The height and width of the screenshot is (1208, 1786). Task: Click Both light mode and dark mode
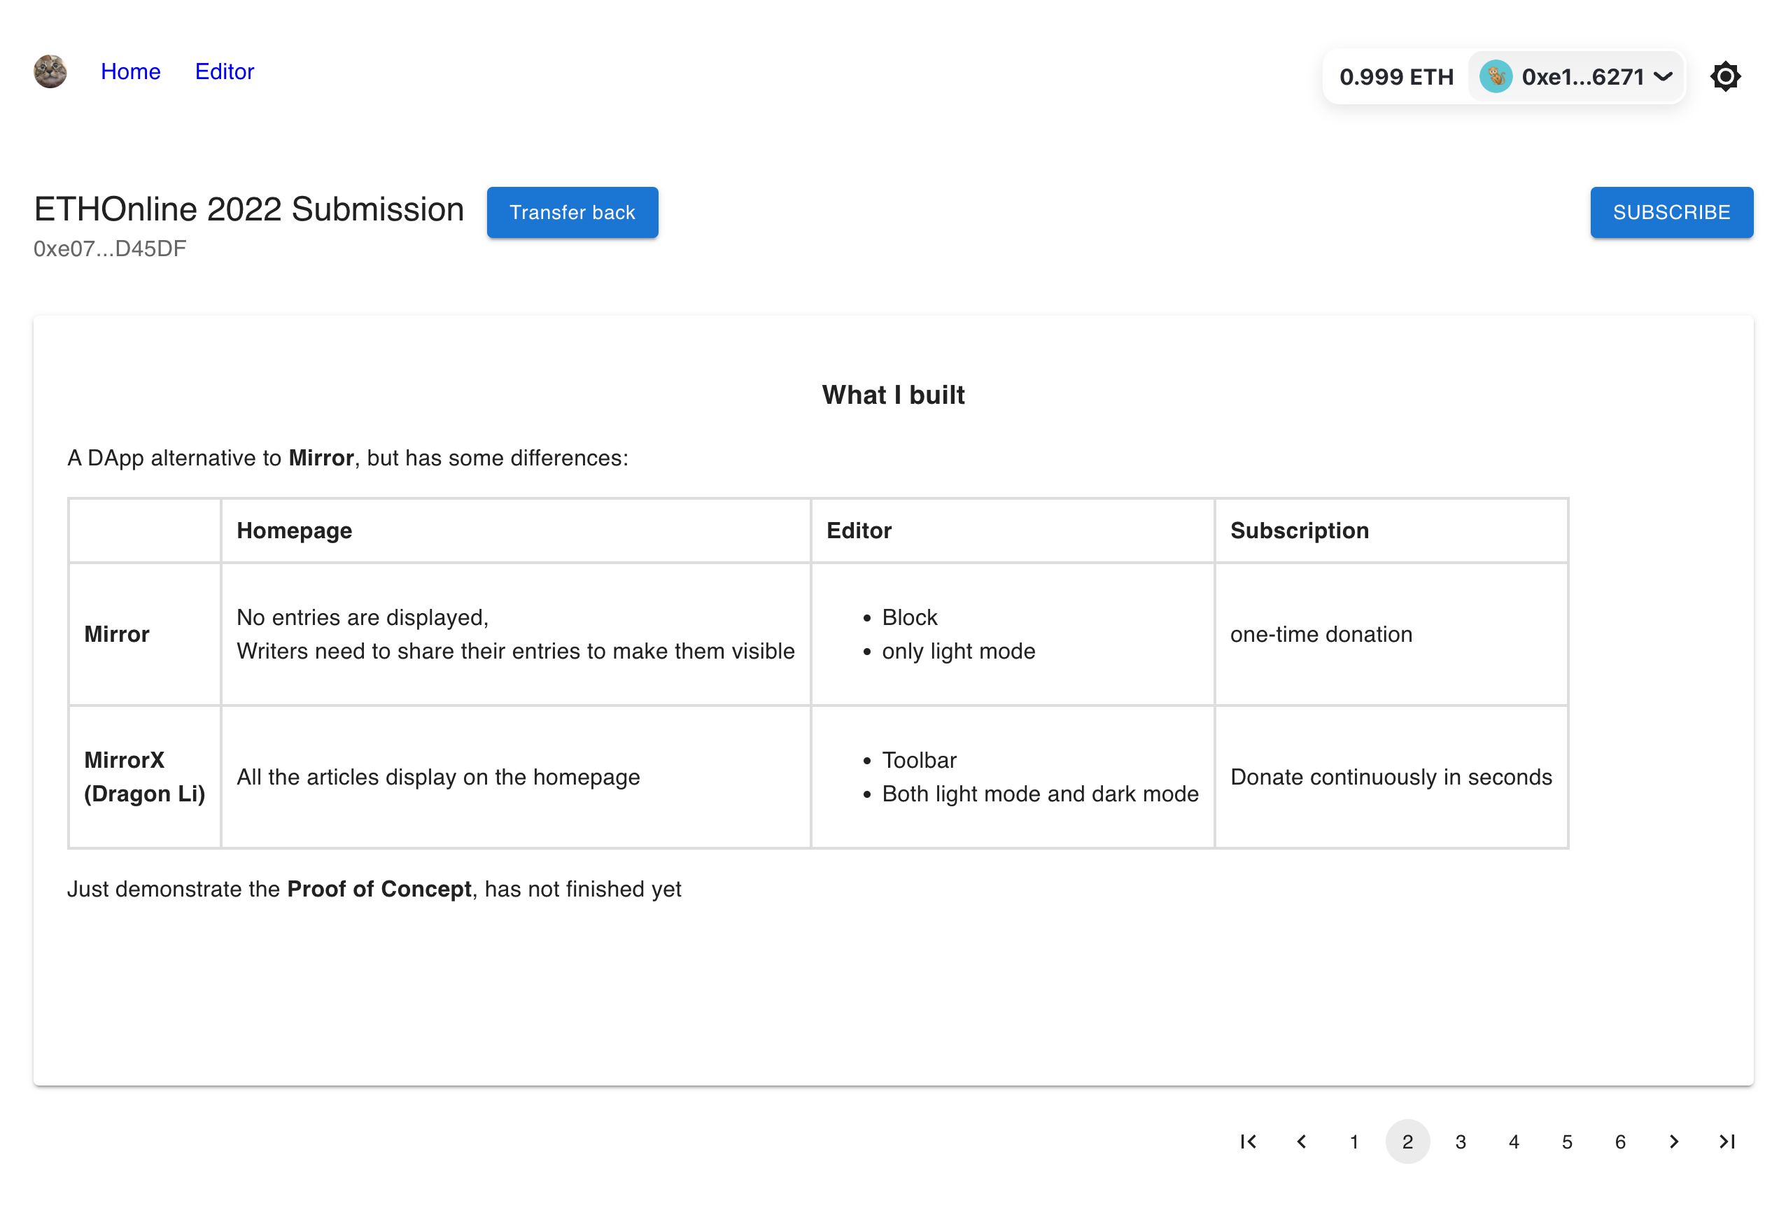point(1040,794)
